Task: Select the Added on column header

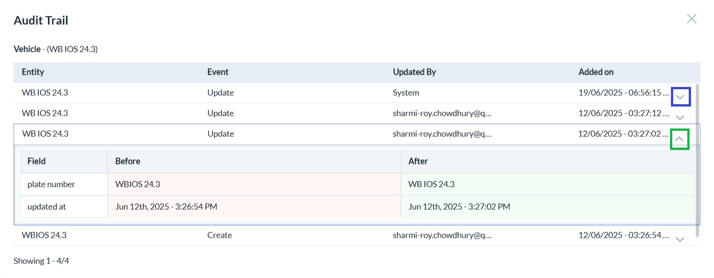Action: (596, 72)
